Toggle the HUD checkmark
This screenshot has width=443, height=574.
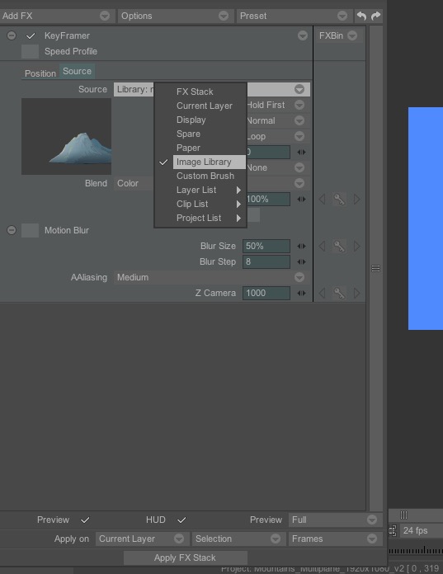[x=181, y=520]
